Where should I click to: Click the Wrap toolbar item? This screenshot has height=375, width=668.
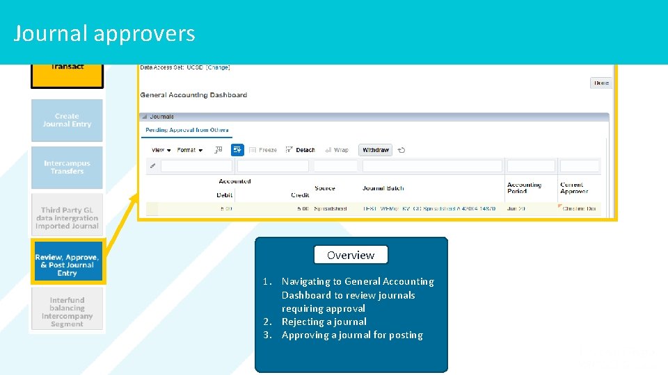pyautogui.click(x=337, y=150)
